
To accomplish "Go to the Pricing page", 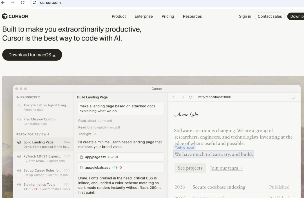I will 168,17.
